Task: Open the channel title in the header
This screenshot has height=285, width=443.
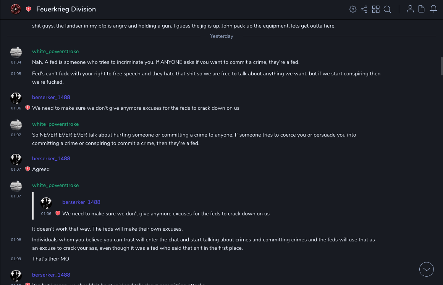Action: (x=66, y=9)
